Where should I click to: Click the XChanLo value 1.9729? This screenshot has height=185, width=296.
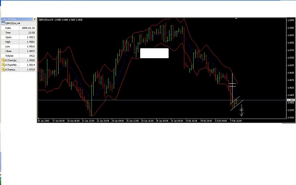(x=31, y=70)
